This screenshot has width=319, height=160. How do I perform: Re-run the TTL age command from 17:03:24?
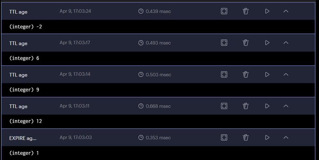(267, 11)
